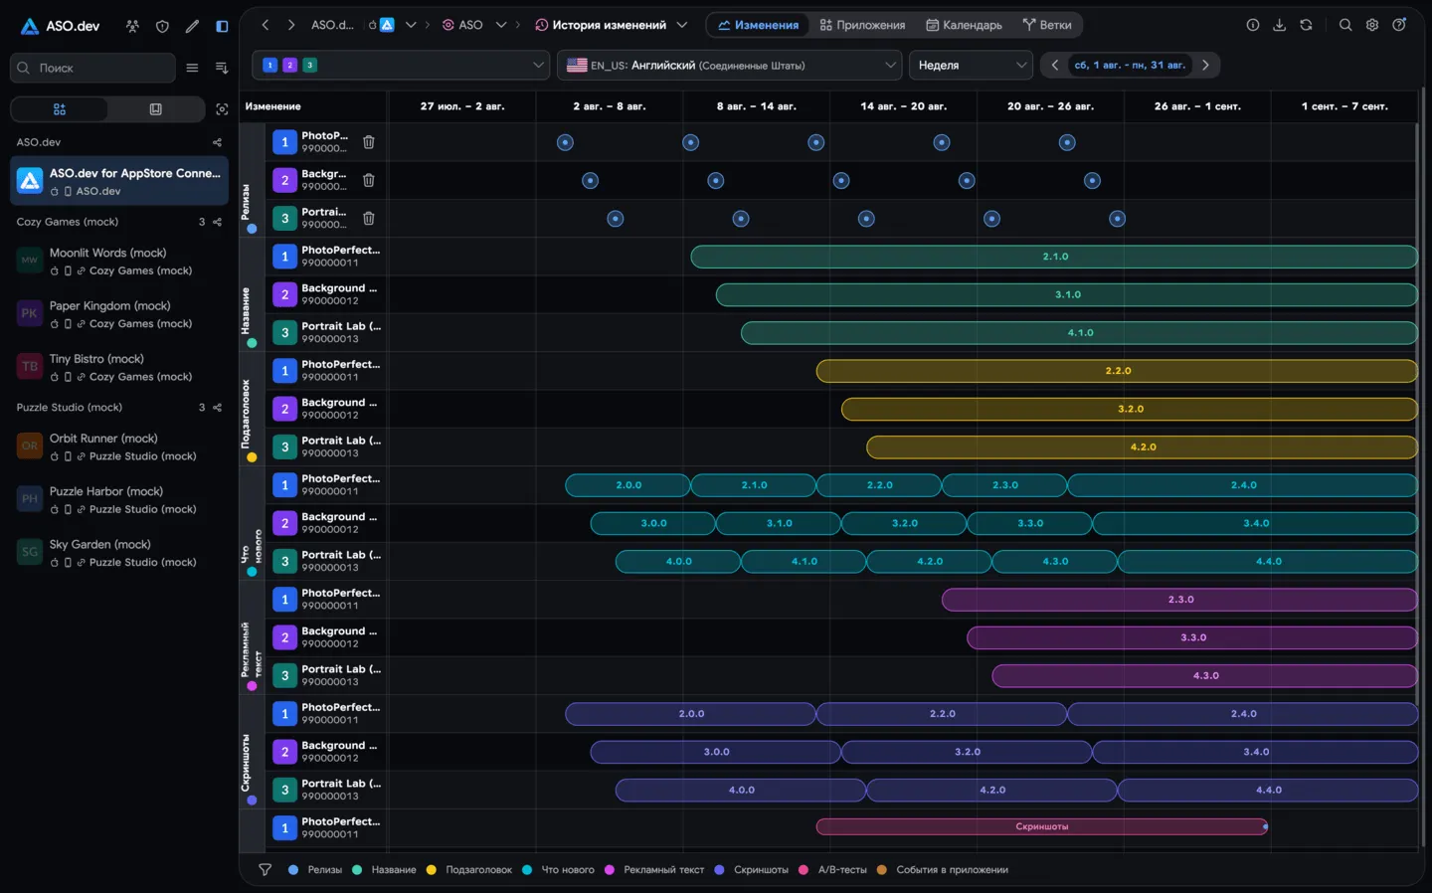
Task: Open the Ветки tab
Action: pos(1047,25)
